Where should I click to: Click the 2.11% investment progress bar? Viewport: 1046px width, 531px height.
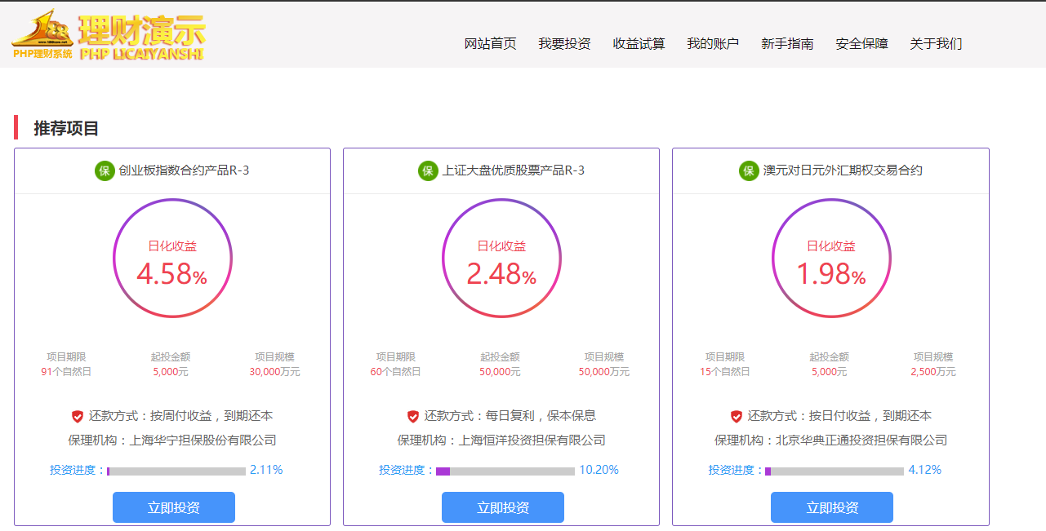click(x=176, y=471)
